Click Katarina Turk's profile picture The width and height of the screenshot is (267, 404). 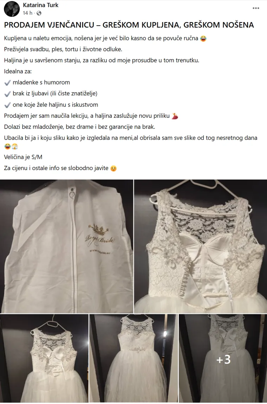point(12,9)
